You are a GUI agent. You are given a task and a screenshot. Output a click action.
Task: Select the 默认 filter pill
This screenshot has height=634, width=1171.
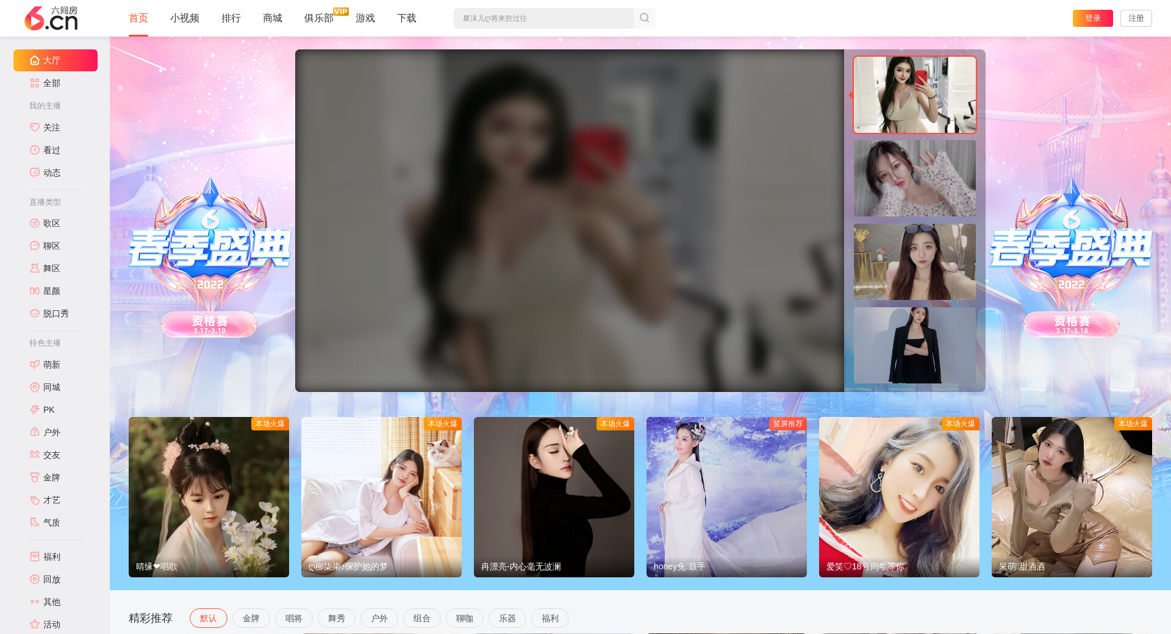tap(208, 618)
